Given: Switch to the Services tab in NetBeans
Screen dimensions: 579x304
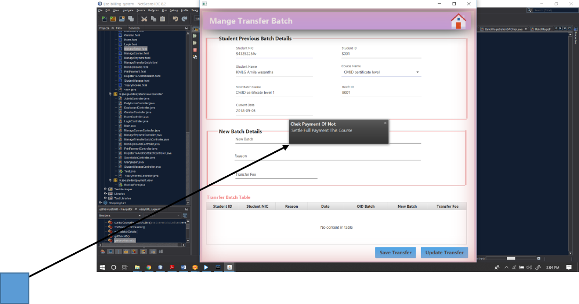Looking at the screenshot, I should pos(133,28).
